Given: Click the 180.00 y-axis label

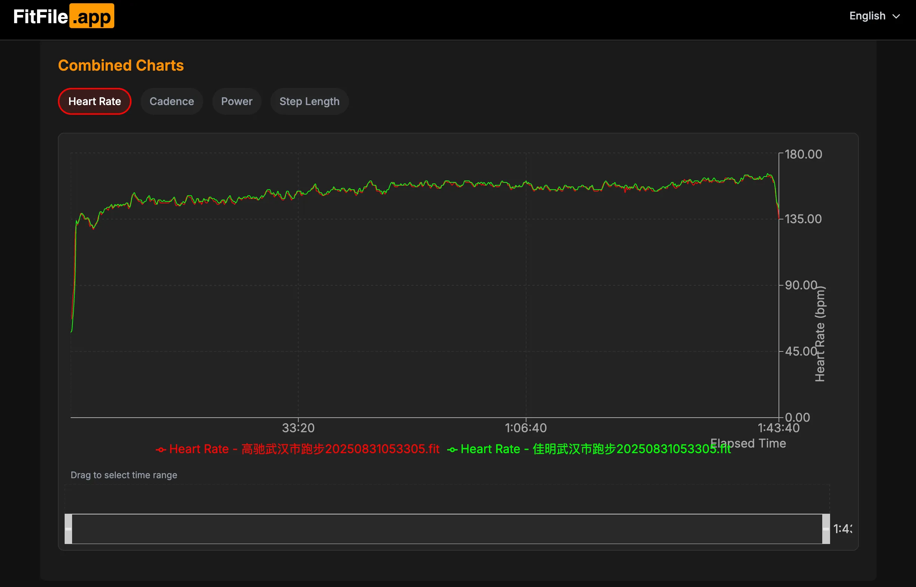Looking at the screenshot, I should click(803, 154).
